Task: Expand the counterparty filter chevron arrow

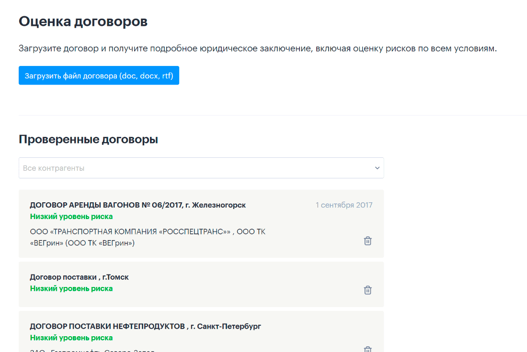Action: pos(377,168)
